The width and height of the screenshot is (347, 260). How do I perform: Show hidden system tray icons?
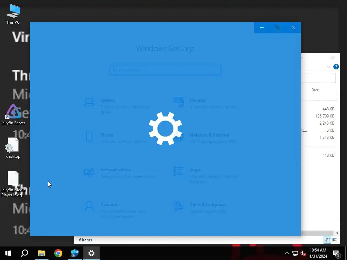[287, 253]
